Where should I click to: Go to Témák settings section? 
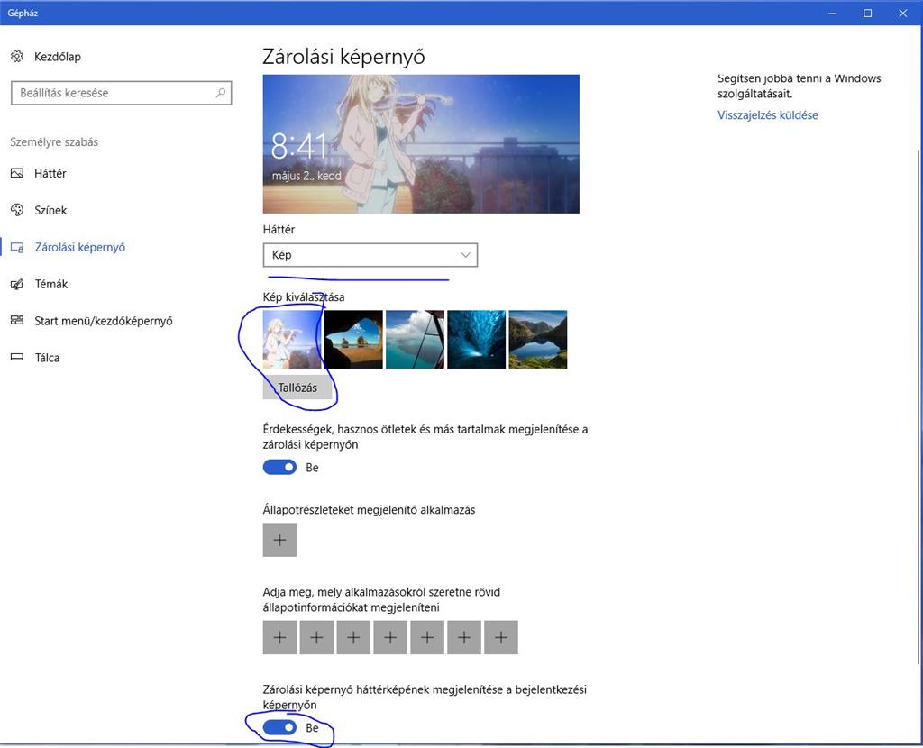[51, 284]
